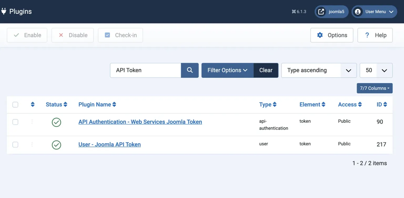The image size is (404, 198).
Task: Click the Joomla version 6.1.3 indicator
Action: pyautogui.click(x=299, y=12)
